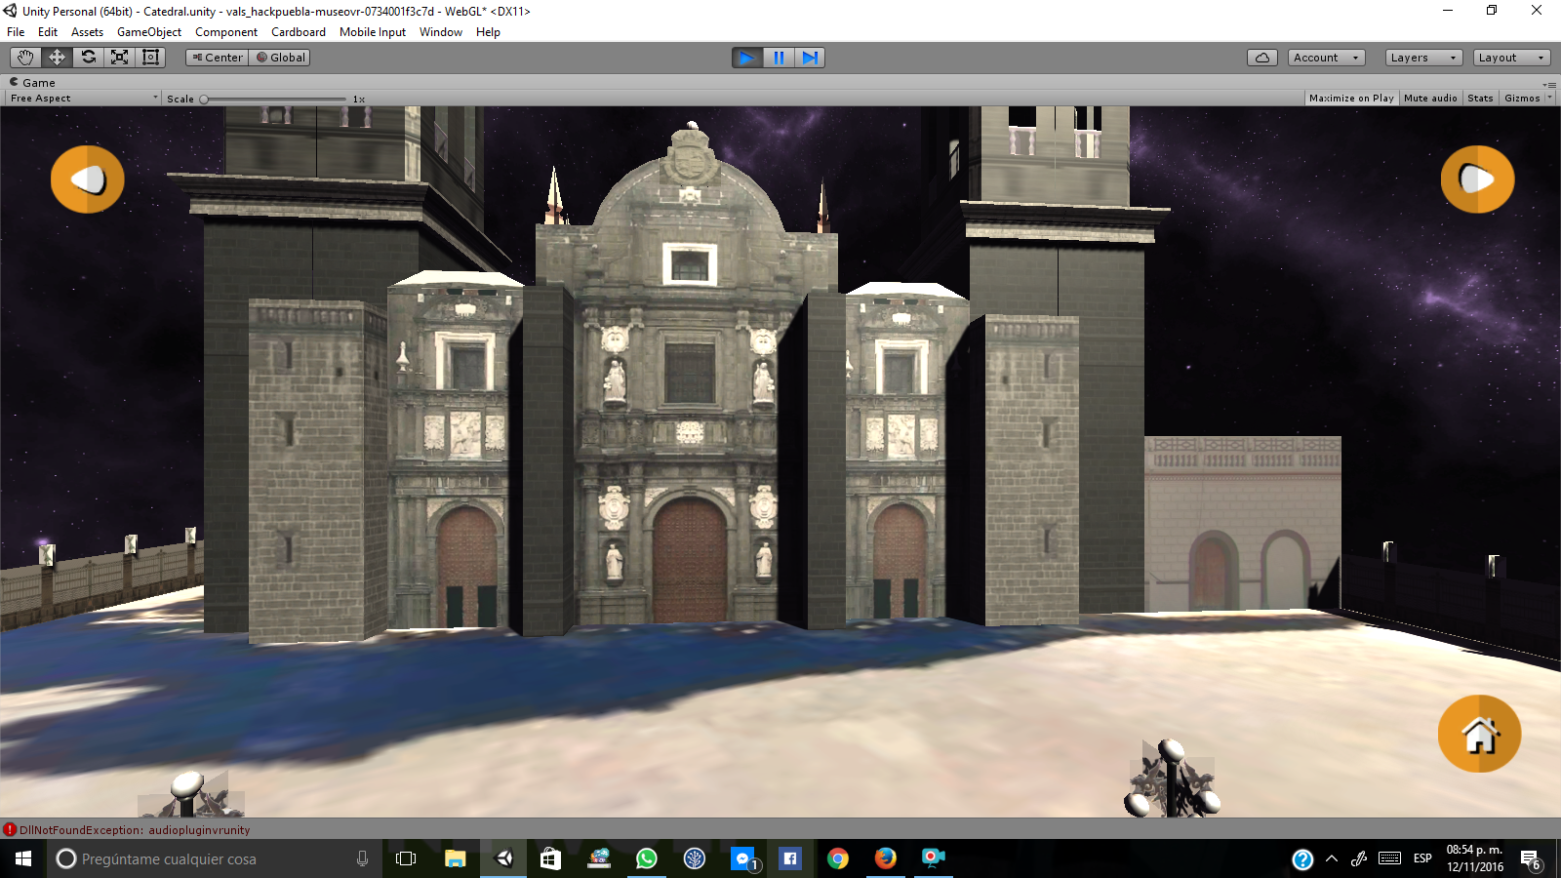Viewport: 1561px width, 878px height.
Task: Click the blue help tray icon
Action: tap(1302, 859)
